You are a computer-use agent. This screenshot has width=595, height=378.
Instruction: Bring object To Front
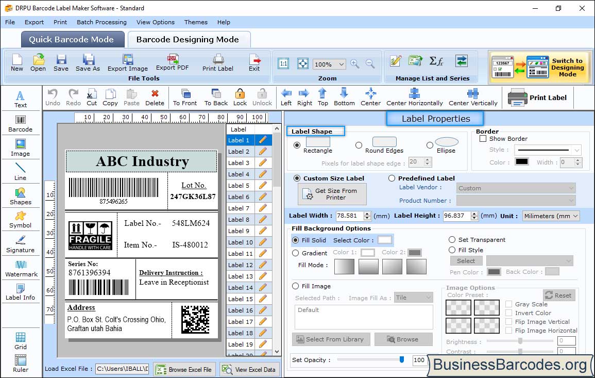[185, 97]
